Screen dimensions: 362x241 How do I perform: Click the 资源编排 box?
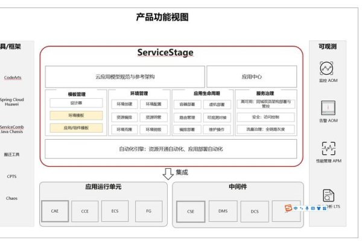pos(124,117)
